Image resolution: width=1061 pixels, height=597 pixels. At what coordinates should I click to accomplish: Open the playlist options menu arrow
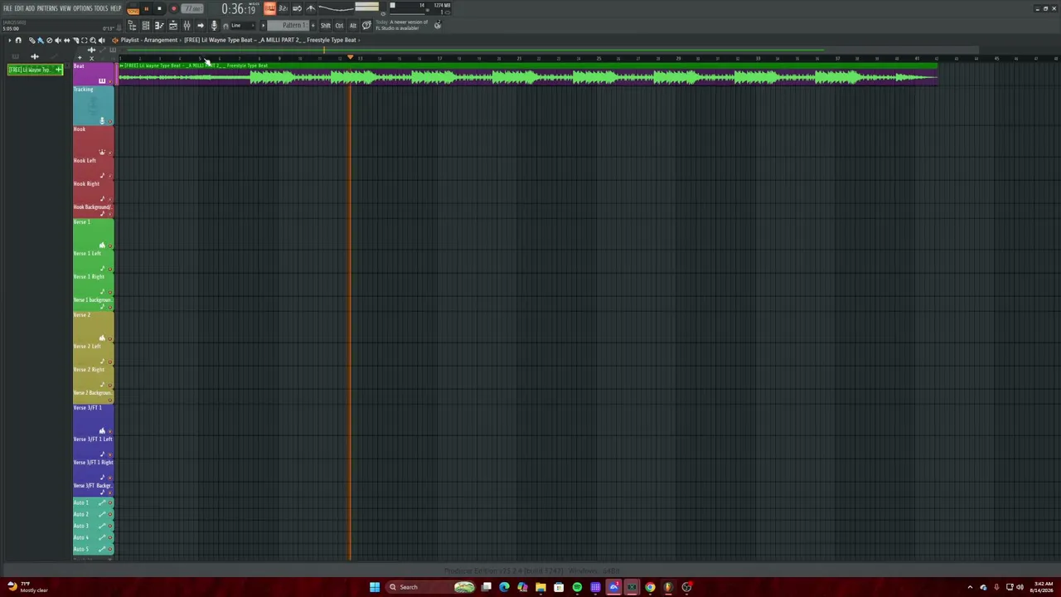tap(10, 40)
